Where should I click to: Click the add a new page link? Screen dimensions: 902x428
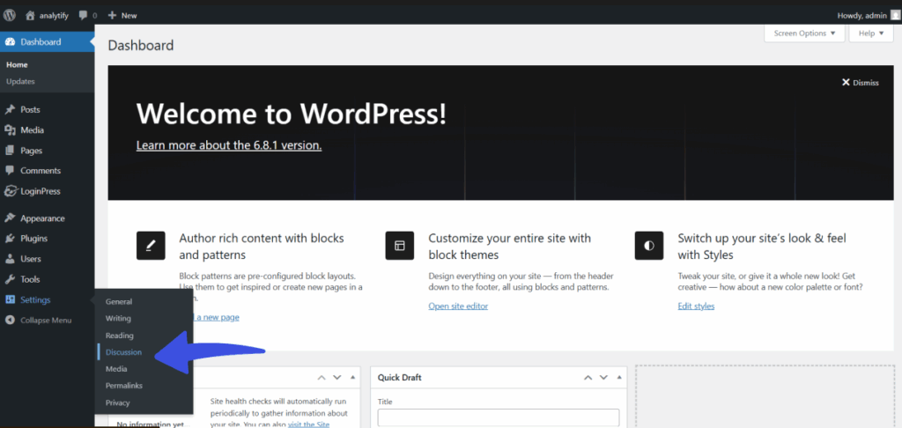point(216,317)
